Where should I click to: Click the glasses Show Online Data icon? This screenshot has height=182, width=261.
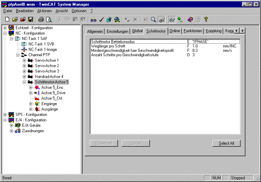tap(172, 20)
